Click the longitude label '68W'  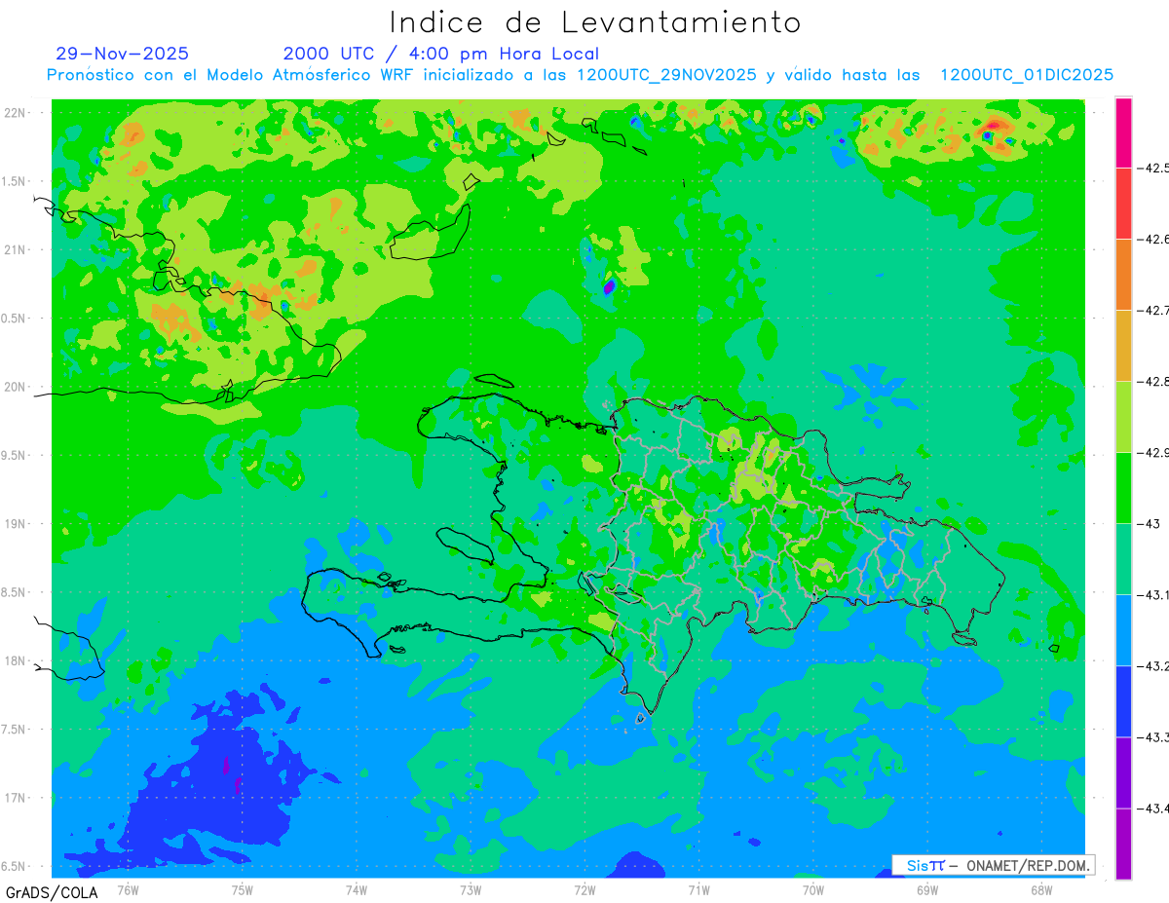click(x=1041, y=889)
